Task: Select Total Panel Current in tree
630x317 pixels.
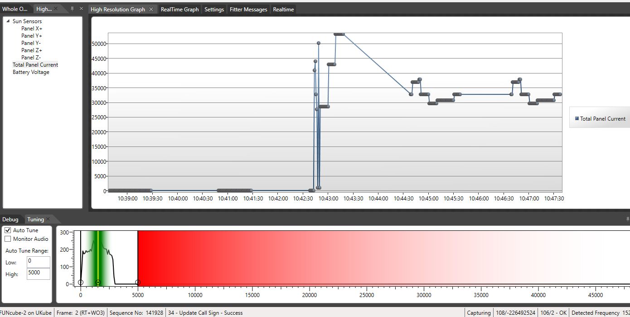Action: click(x=35, y=65)
